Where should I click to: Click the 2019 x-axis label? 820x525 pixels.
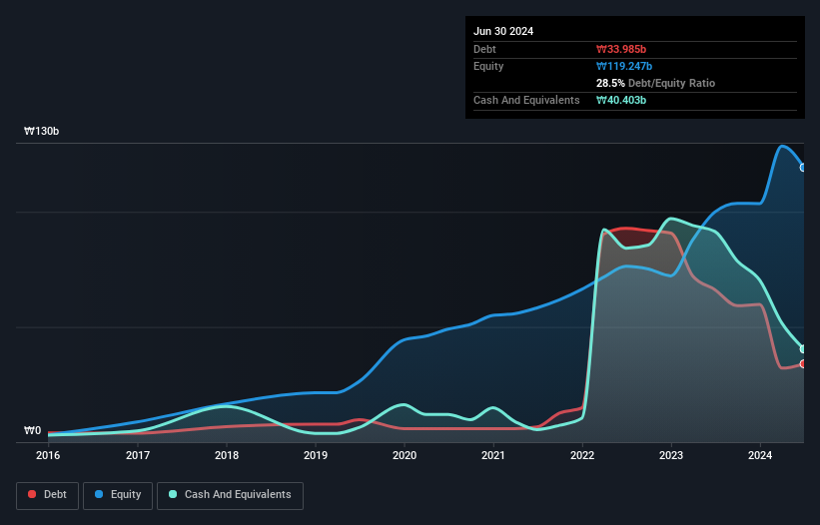click(x=316, y=455)
